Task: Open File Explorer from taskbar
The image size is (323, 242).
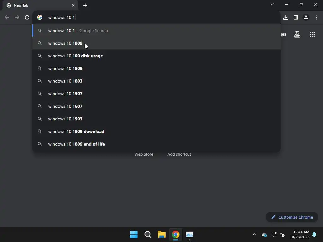Action: coord(162,234)
